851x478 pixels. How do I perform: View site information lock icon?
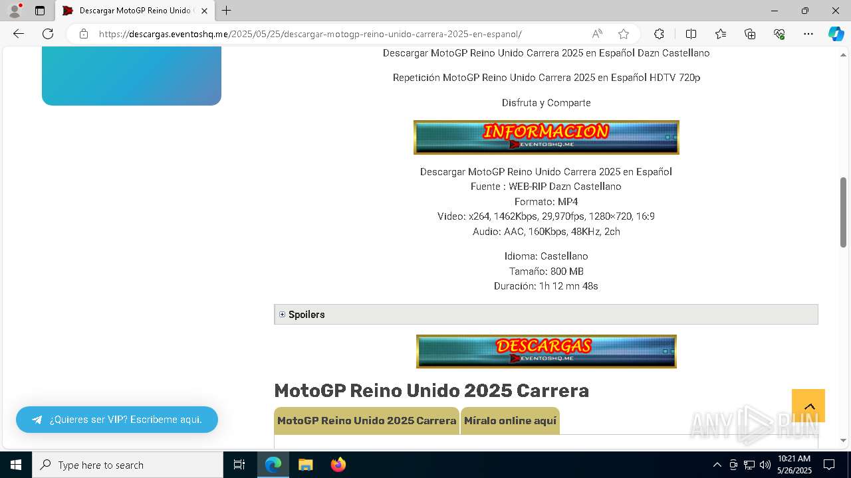click(83, 34)
